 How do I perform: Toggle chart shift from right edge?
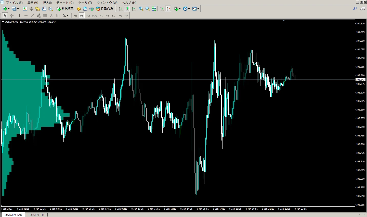[168, 9]
